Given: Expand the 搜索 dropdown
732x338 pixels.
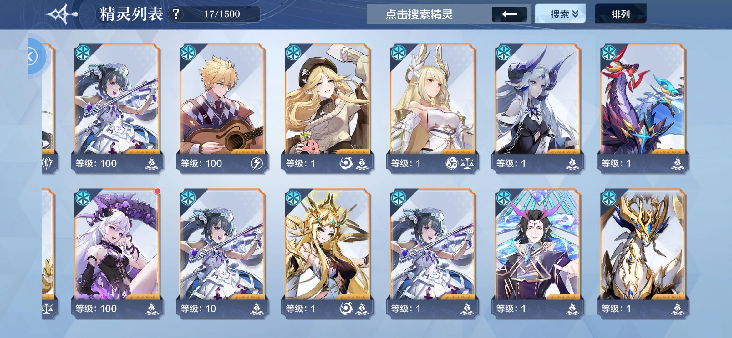Looking at the screenshot, I should pos(560,14).
